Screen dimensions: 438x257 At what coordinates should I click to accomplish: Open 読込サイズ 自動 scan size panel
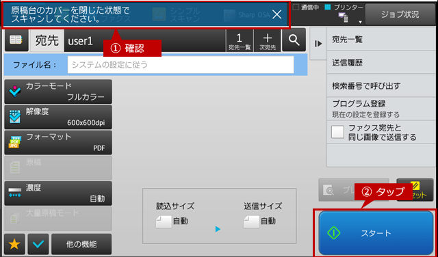175,216
